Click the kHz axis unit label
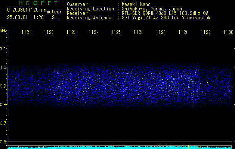The height and width of the screenshot is (149, 235). pos(4,31)
